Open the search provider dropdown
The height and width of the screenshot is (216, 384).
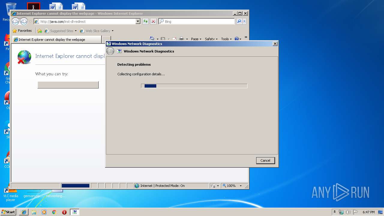[x=244, y=21]
